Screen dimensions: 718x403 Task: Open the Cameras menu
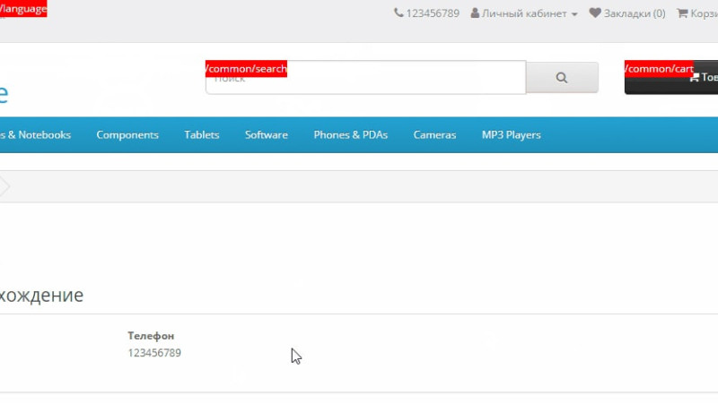point(434,135)
